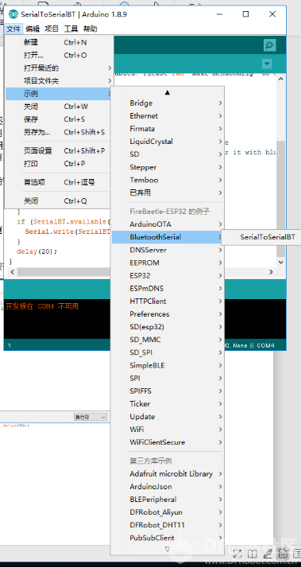This screenshot has height=568, width=301.
Task: Expand the EEPROM examples
Action: pyautogui.click(x=168, y=263)
